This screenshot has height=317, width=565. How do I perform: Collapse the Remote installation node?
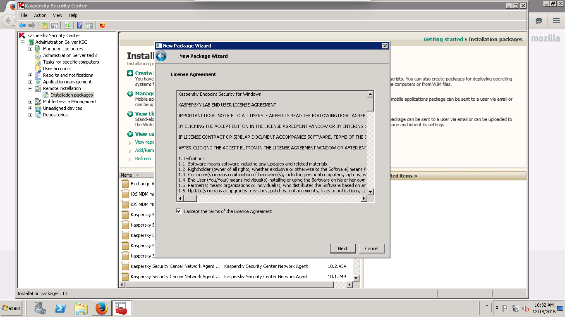(x=30, y=88)
